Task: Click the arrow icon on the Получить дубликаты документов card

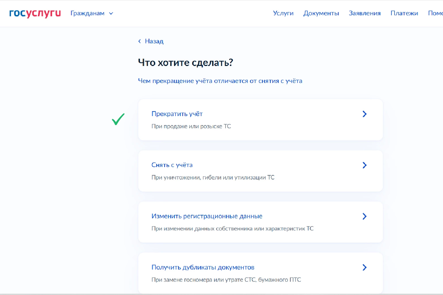Action: (364, 268)
